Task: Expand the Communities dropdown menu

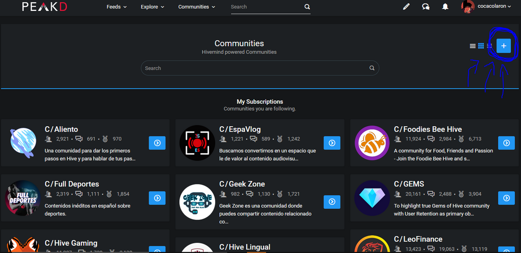Action: pos(197,7)
